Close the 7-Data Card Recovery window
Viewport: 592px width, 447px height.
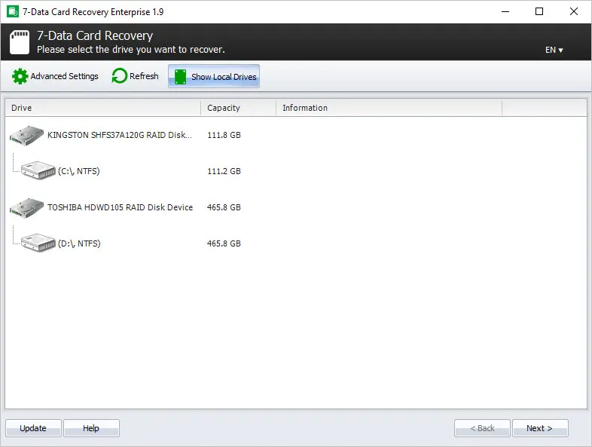point(573,11)
